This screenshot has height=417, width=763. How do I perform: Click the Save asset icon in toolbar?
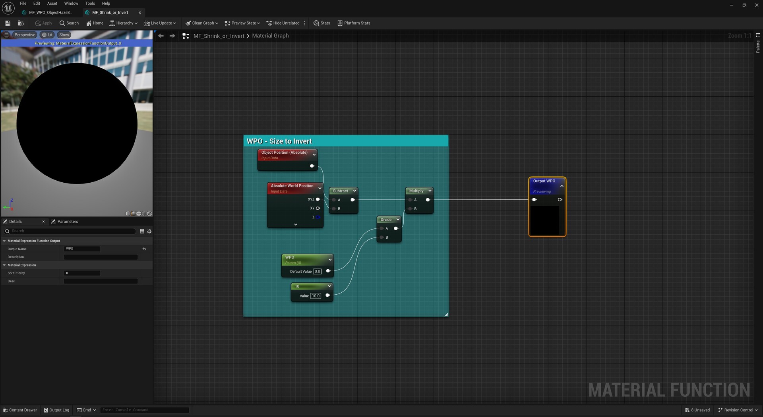pyautogui.click(x=8, y=23)
